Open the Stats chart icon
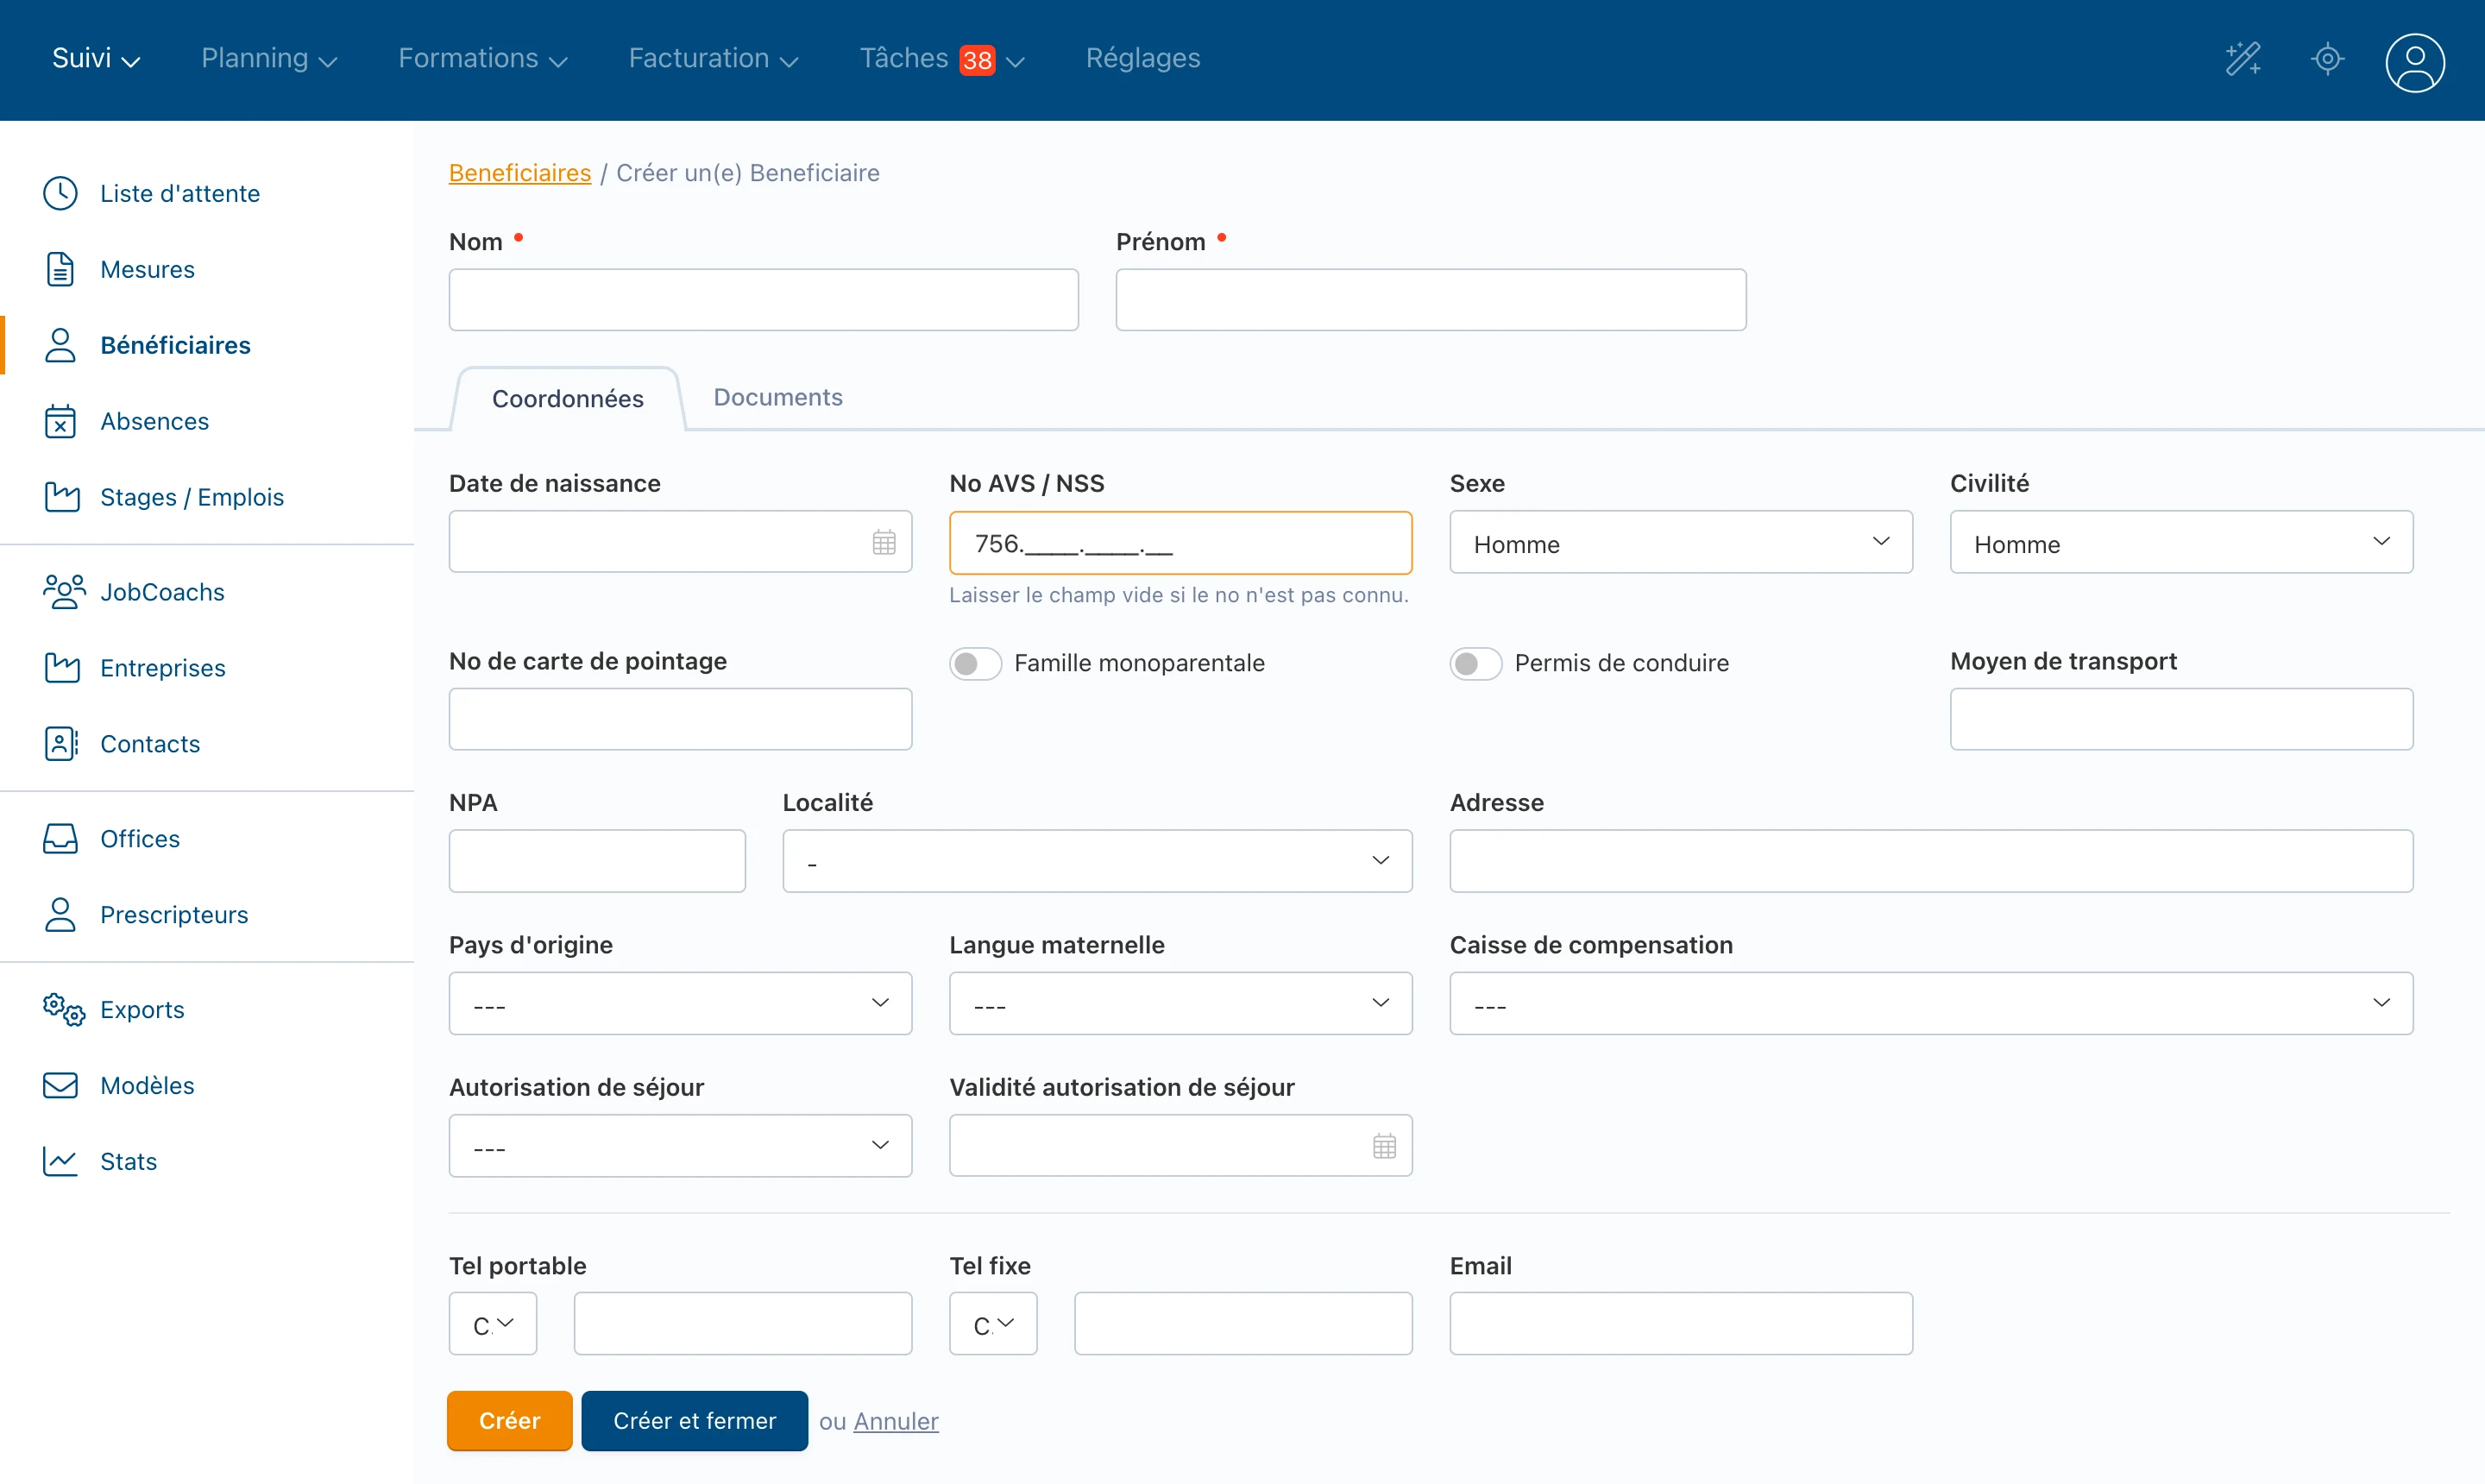The width and height of the screenshot is (2485, 1484). coord(60,1161)
